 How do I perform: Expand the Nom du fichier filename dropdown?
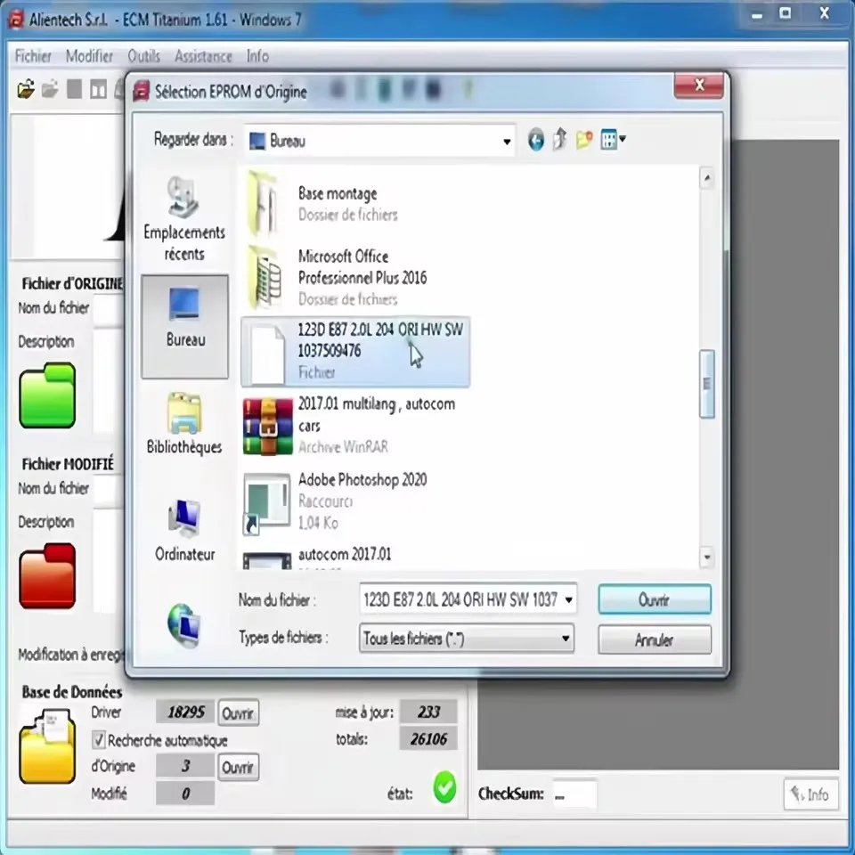(570, 599)
